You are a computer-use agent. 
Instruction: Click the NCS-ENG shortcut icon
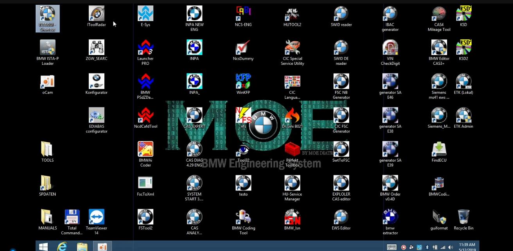243,14
